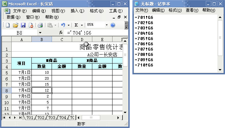
Task: Click the Select All corner of the sheet
Action: [7, 39]
